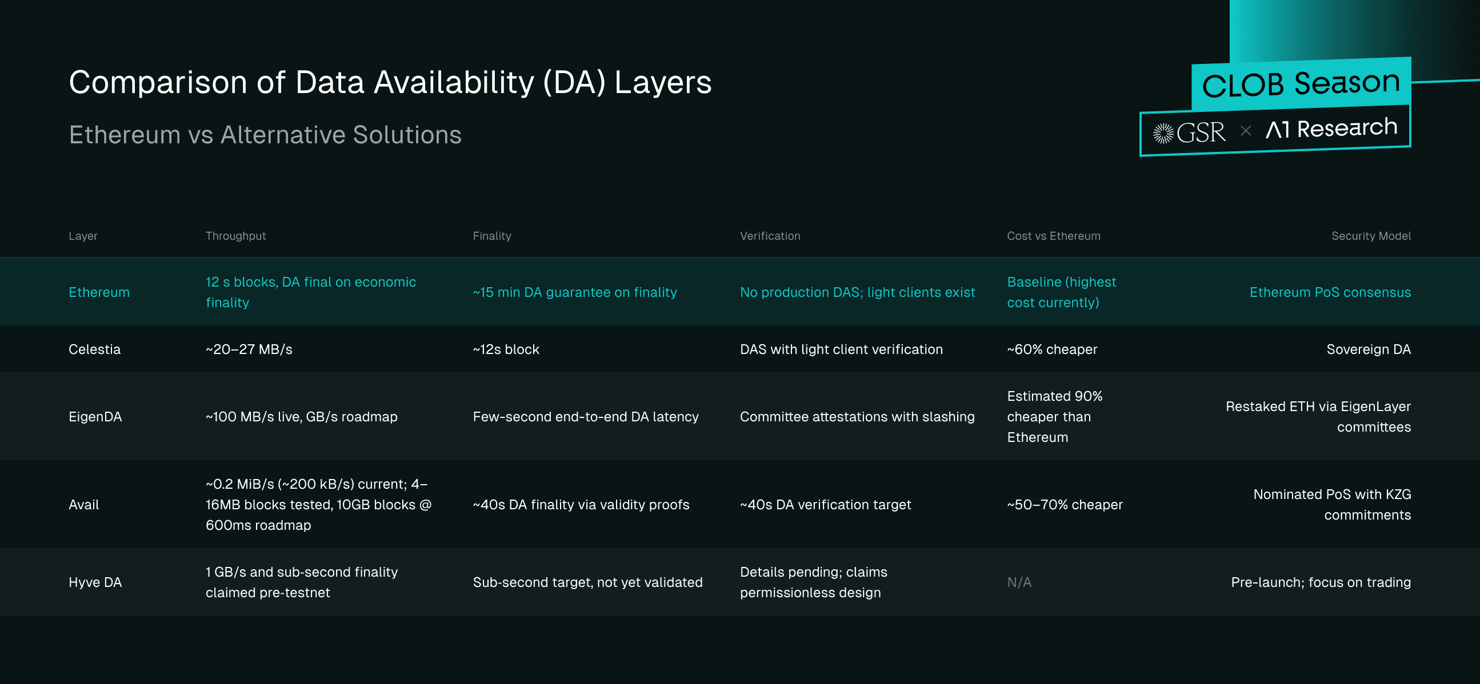
Task: Click the 'Security Model' column header
Action: click(x=1371, y=236)
